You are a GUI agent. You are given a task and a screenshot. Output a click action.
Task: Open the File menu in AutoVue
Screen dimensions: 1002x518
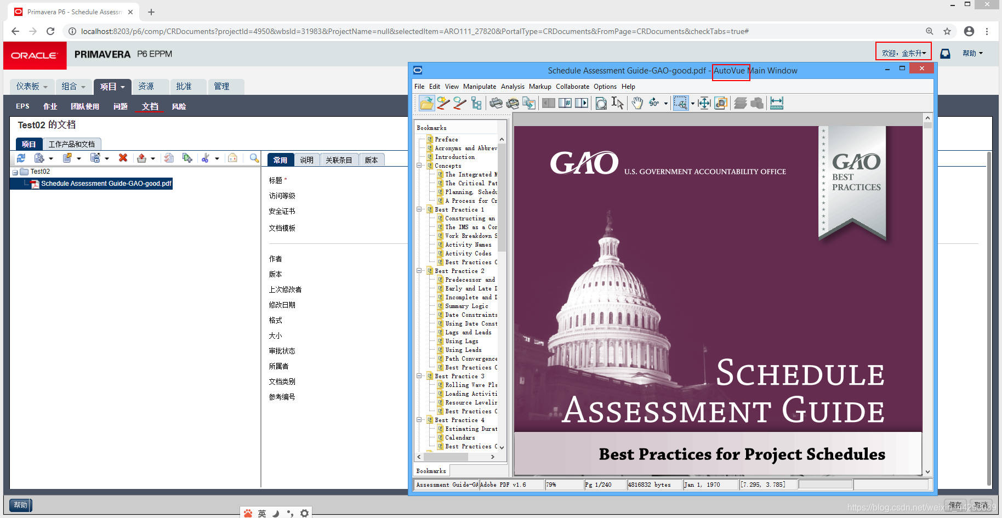click(x=419, y=87)
